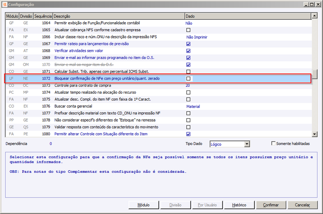Image resolution: width=323 pixels, height=214 pixels.
Task: Toggle Somente habilitadas checkbox
Action: 273,143
